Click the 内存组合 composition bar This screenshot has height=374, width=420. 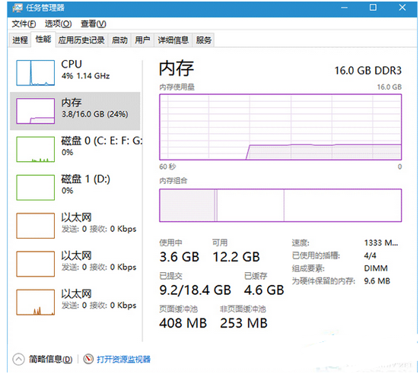(x=281, y=205)
